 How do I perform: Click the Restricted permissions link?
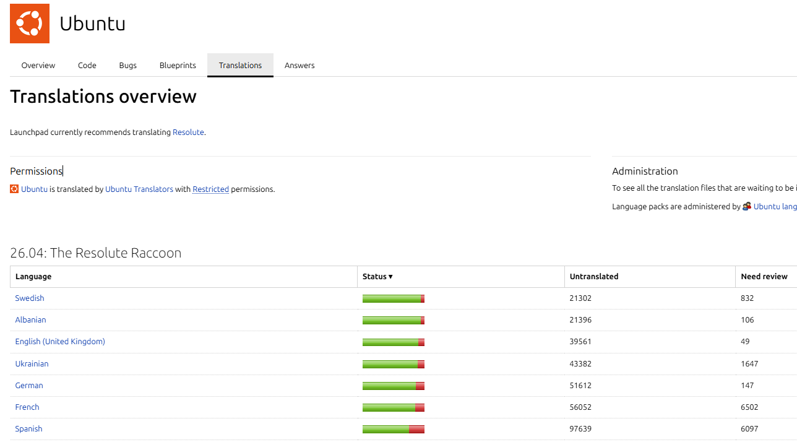pyautogui.click(x=210, y=189)
